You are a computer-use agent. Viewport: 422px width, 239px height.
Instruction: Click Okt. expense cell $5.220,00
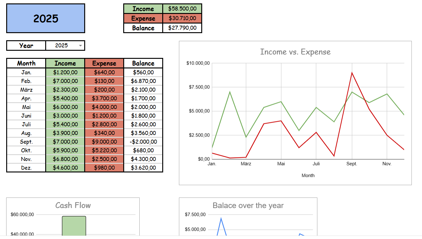[x=104, y=150]
